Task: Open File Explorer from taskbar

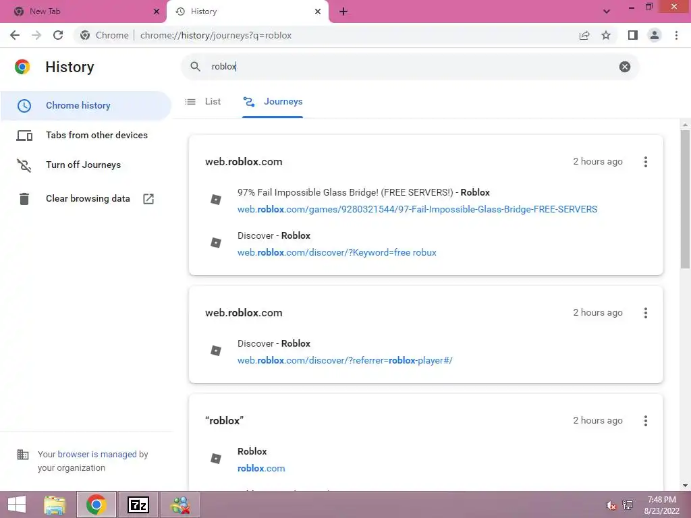Action: tap(55, 505)
